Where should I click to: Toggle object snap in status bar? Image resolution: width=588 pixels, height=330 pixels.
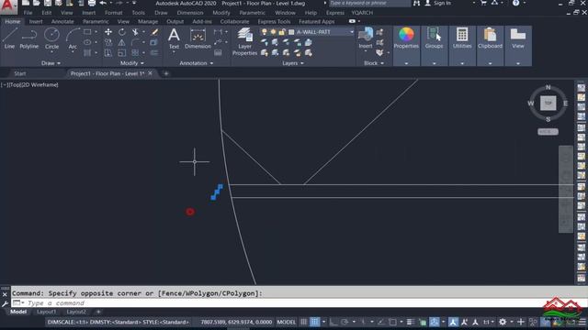(392, 322)
